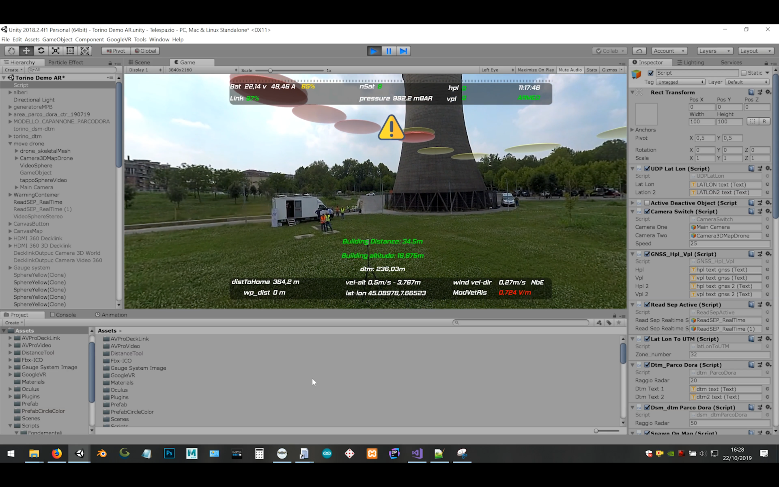The image size is (779, 487).
Task: Open Blender from the taskbar
Action: click(102, 453)
